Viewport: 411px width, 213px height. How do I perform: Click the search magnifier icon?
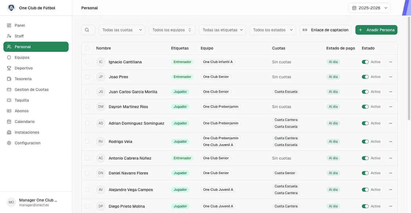pyautogui.click(x=87, y=30)
